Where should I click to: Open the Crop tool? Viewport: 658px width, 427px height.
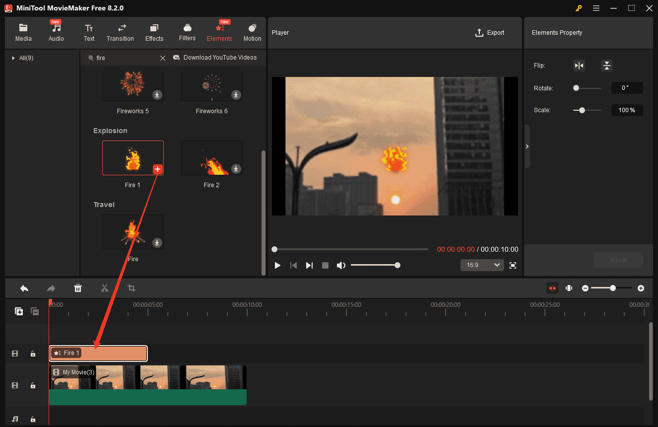132,288
